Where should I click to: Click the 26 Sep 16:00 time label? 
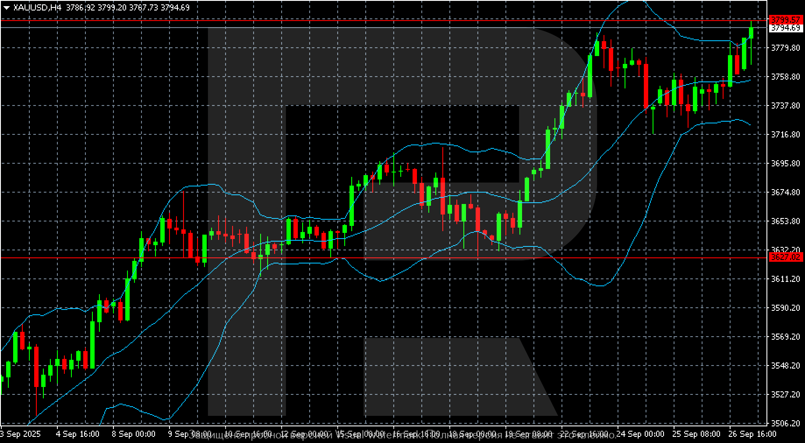click(x=752, y=434)
